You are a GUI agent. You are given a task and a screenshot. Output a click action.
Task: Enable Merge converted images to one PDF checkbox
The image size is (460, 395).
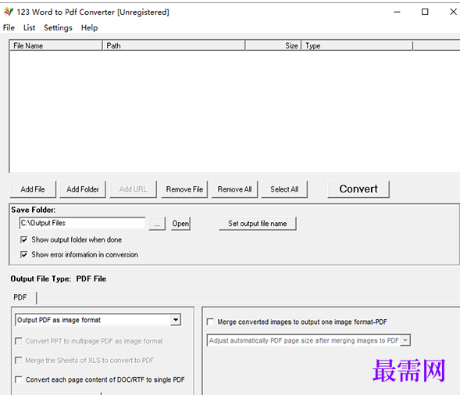[210, 321]
